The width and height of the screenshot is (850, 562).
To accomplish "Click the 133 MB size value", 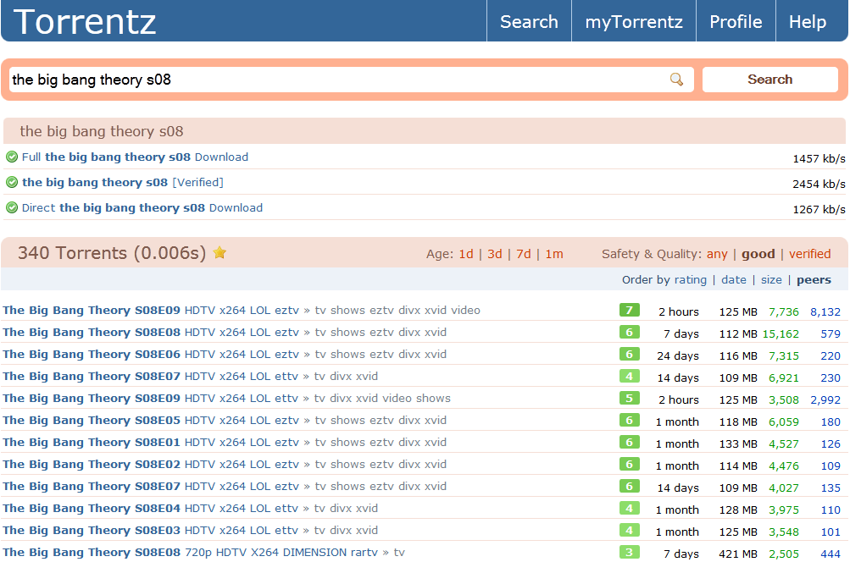I will (x=738, y=444).
